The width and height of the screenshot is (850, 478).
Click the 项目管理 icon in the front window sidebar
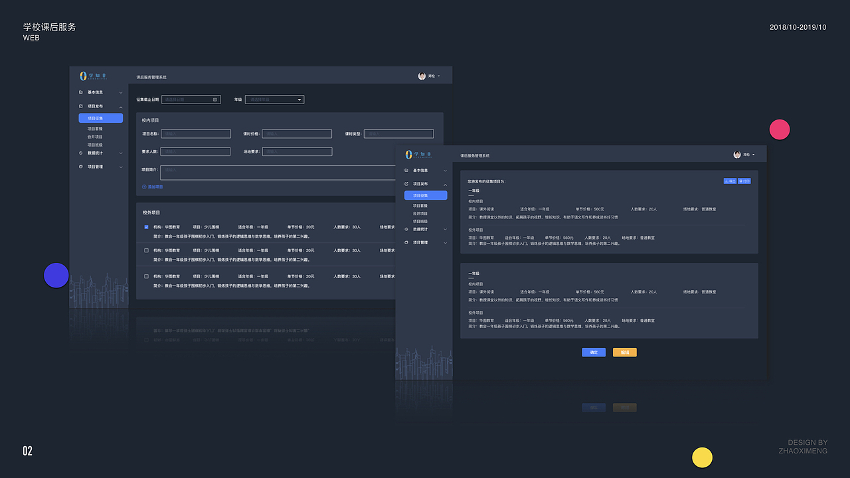point(406,242)
